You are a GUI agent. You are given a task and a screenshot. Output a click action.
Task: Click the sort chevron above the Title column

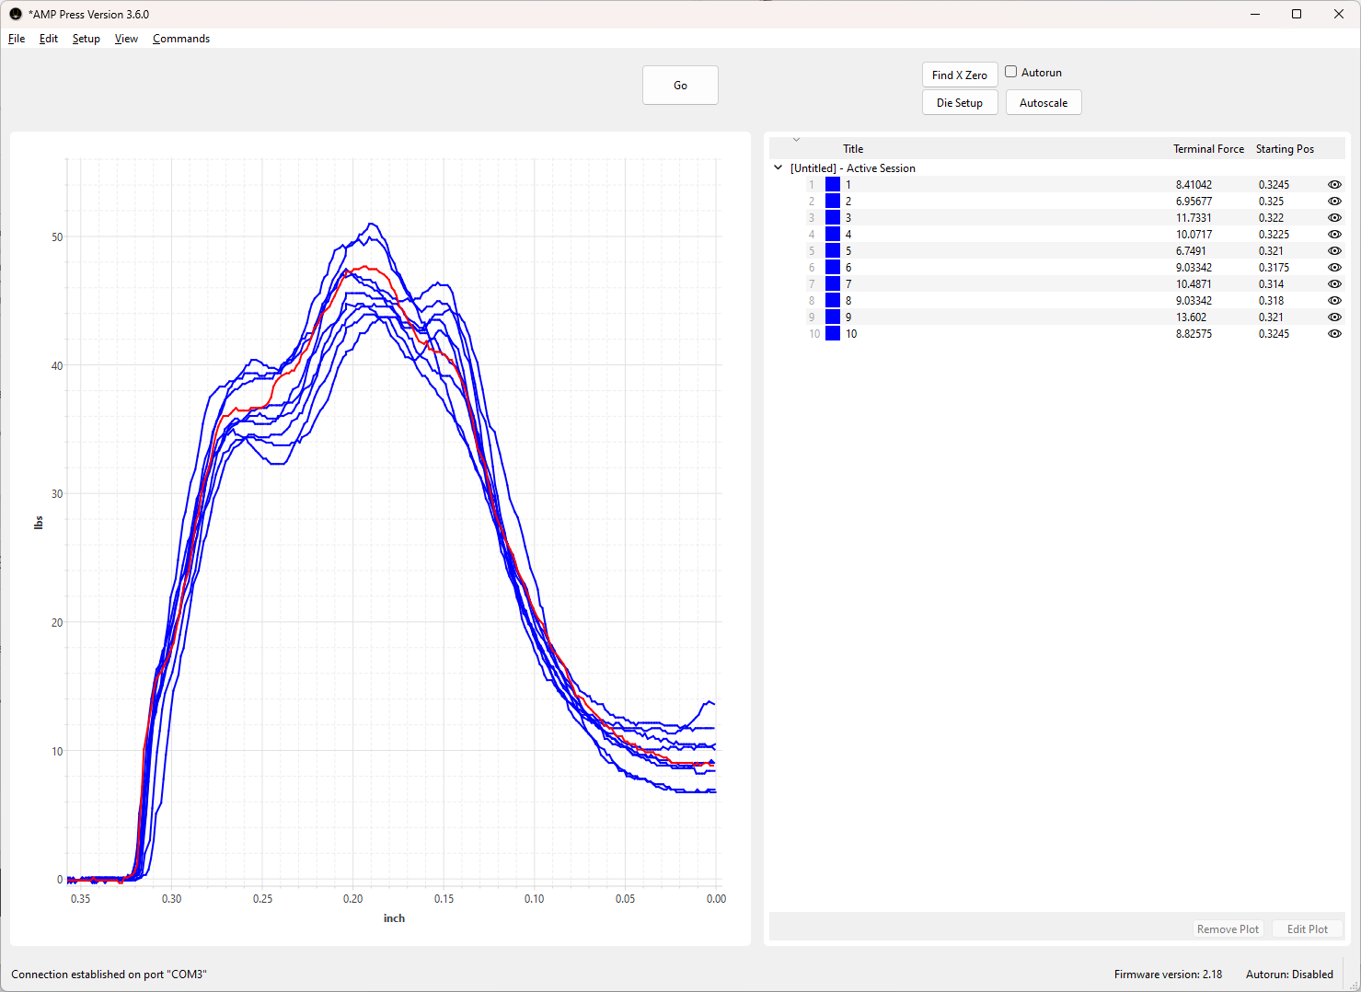(797, 140)
